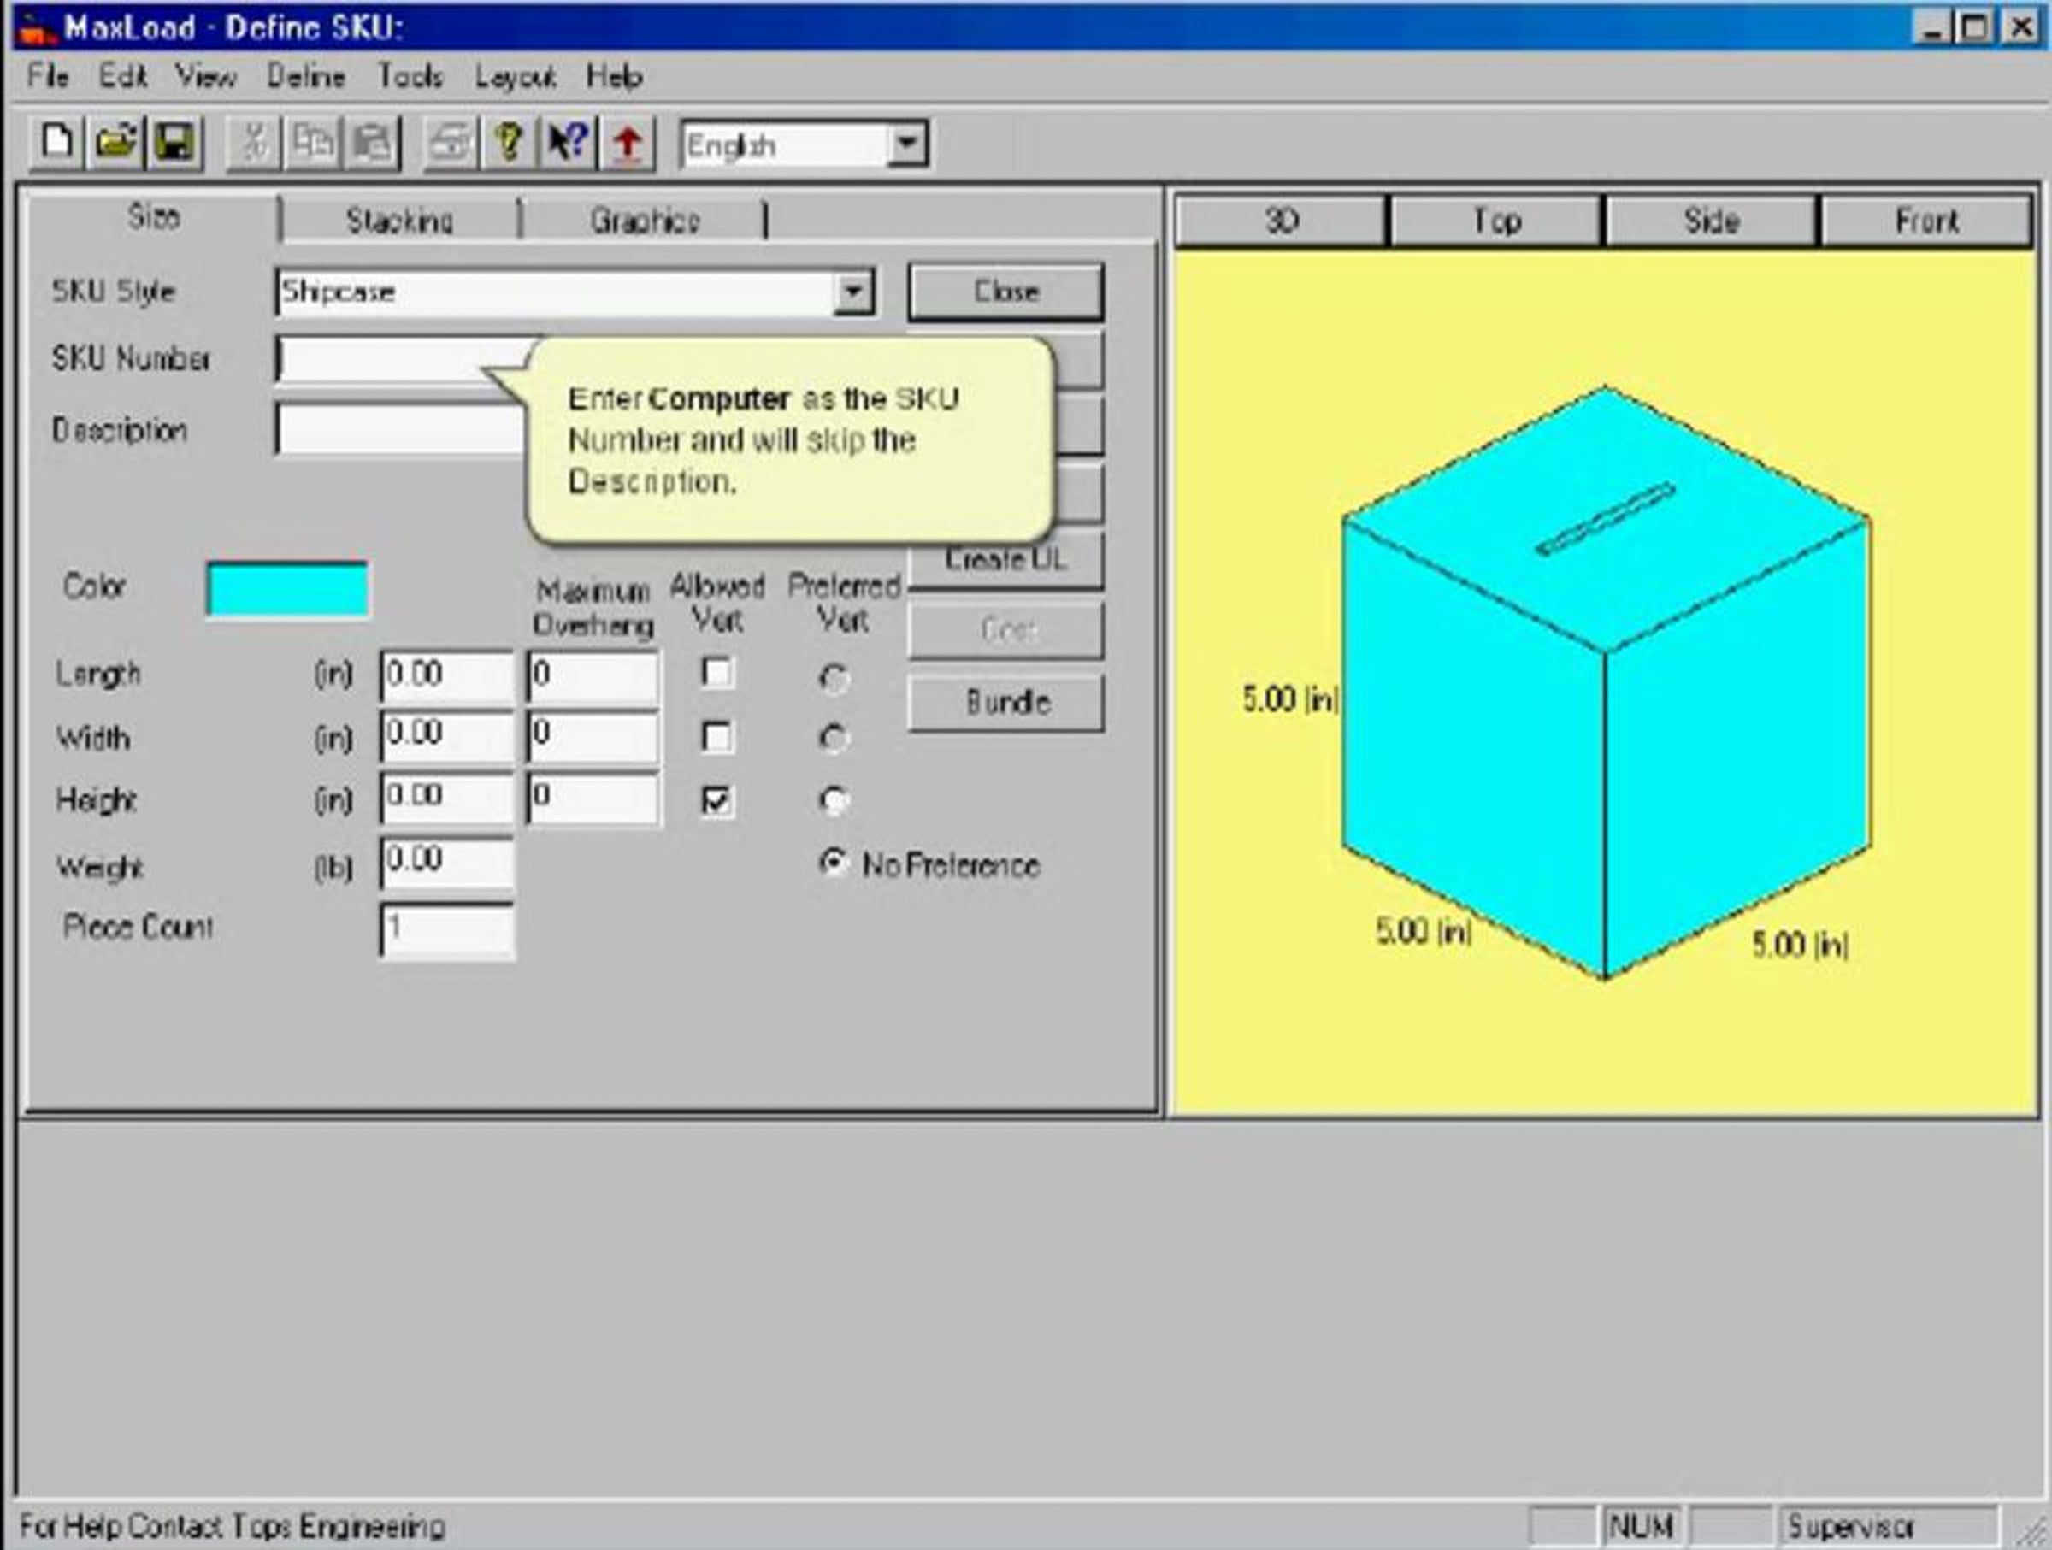This screenshot has height=1550, width=2052.
Task: Click the Weight input field
Action: pos(447,862)
